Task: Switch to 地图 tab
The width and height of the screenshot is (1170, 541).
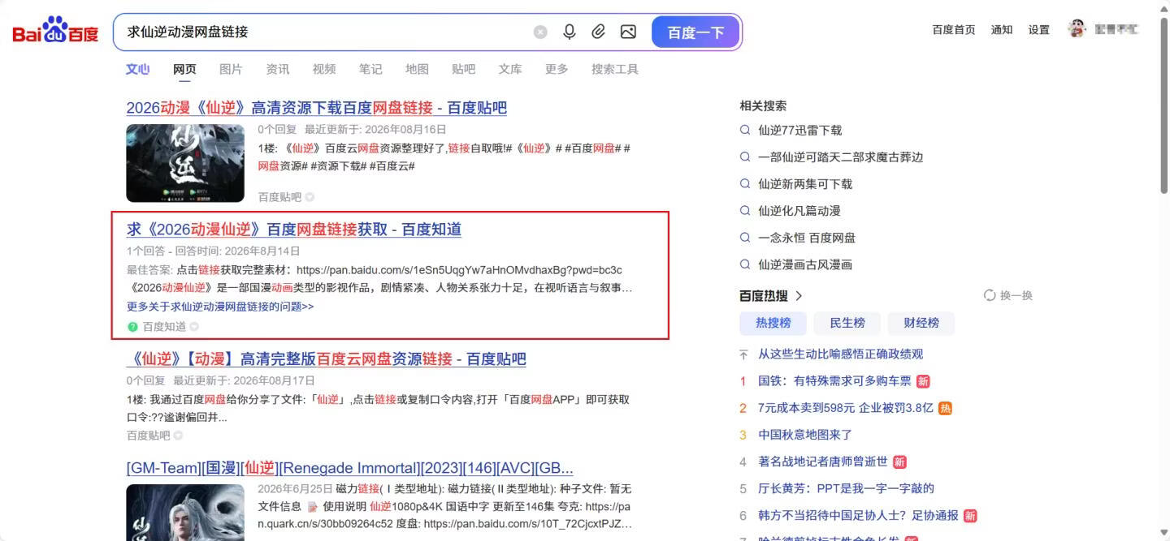Action: pyautogui.click(x=417, y=69)
